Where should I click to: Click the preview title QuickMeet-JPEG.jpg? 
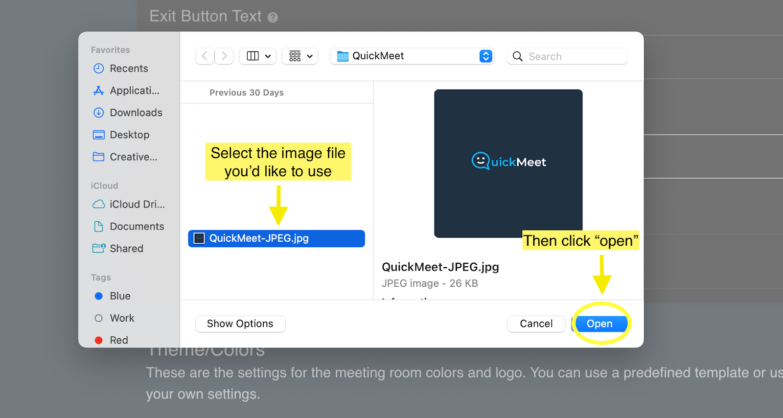[x=440, y=267]
